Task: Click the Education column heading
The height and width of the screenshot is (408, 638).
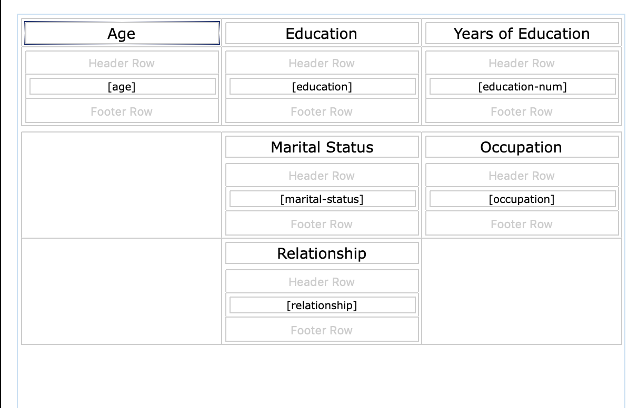Action: 322,34
